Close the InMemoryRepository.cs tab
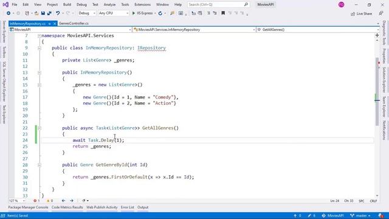This screenshot has height=219, width=389. (x=55, y=24)
